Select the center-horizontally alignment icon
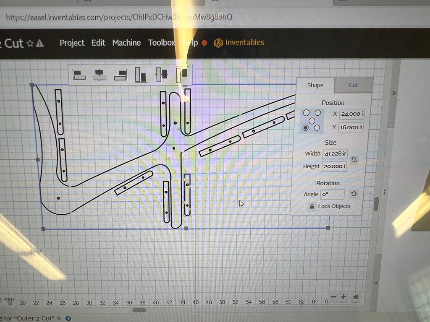 (x=100, y=75)
